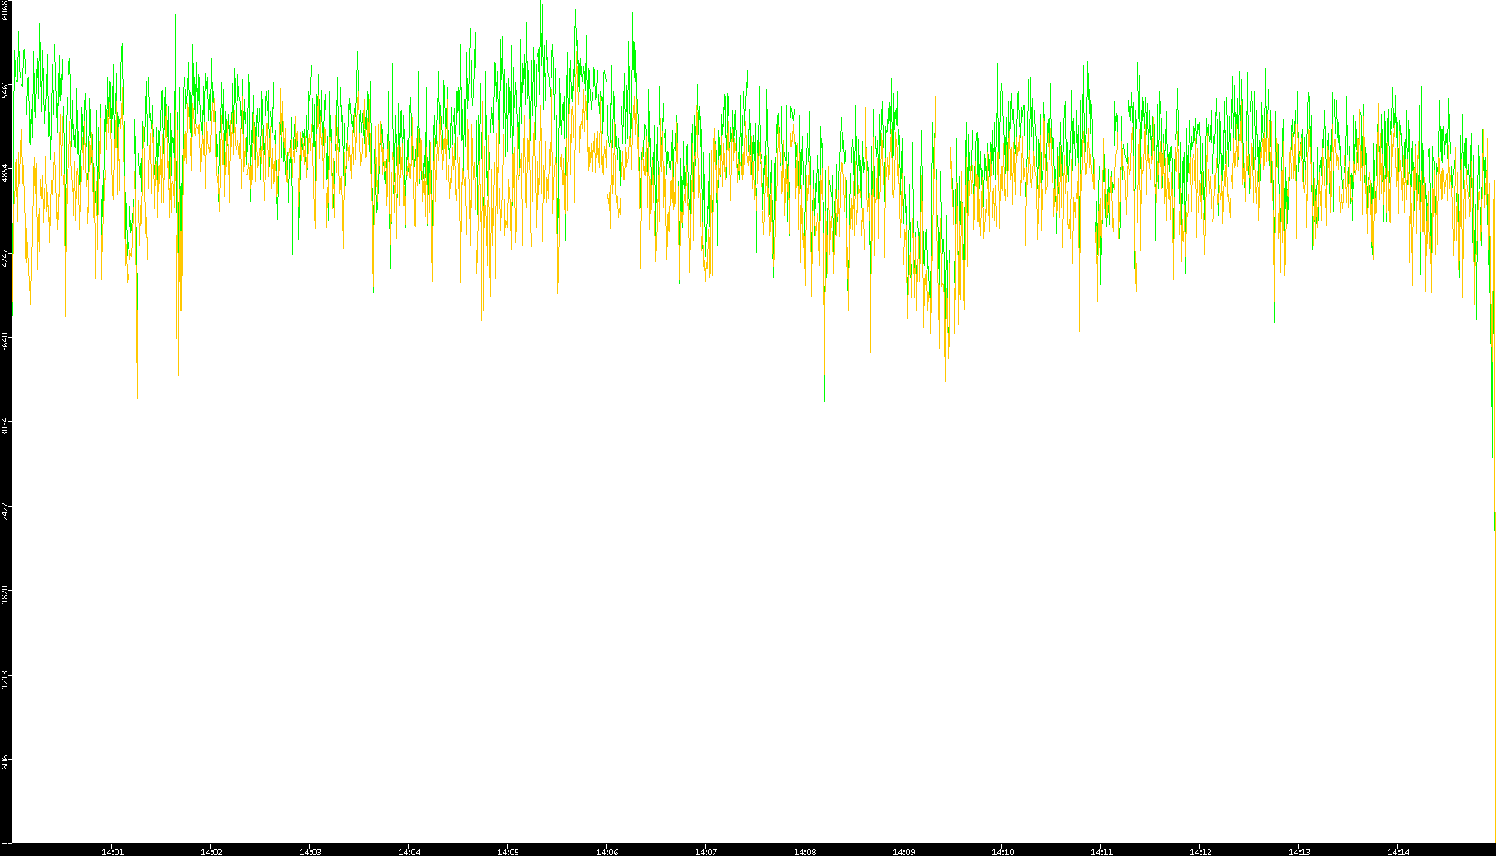Click the 14:09 time axis label
Viewport: 1496px width, 856px height.
click(x=903, y=852)
